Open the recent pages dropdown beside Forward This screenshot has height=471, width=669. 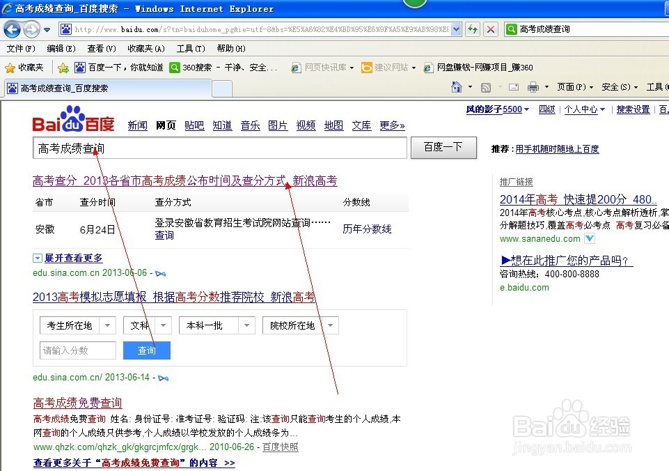point(47,29)
